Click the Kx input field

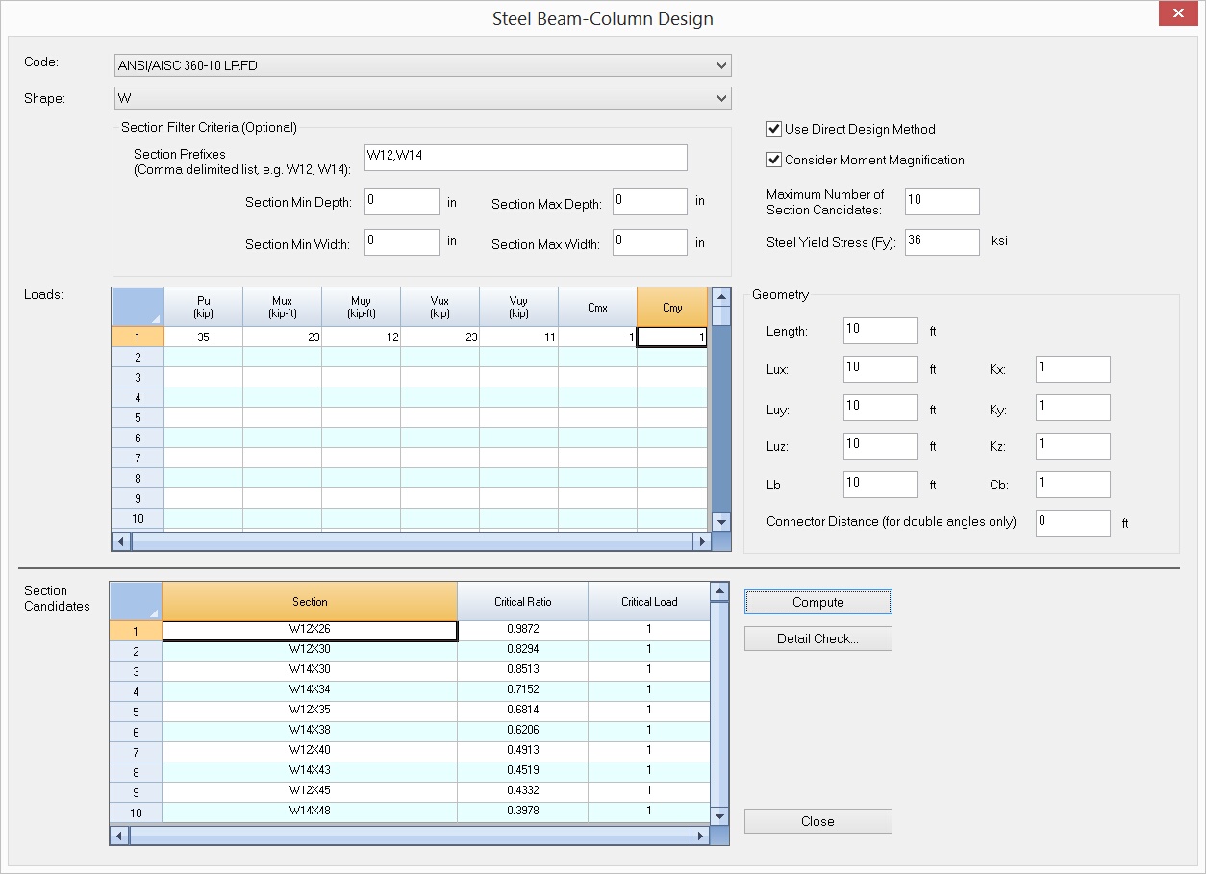1073,369
